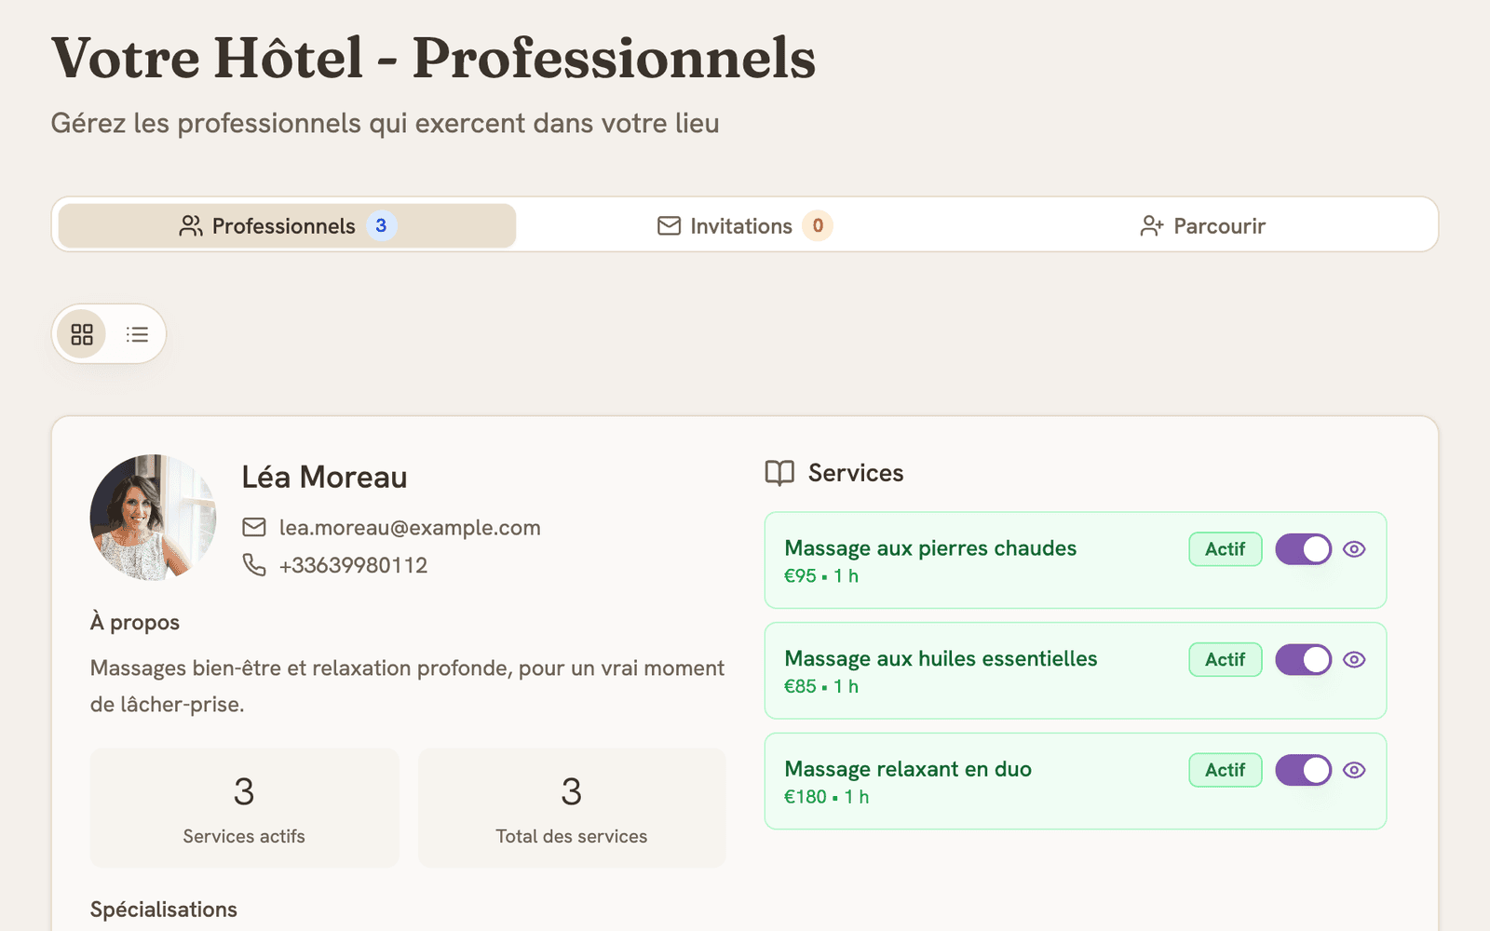Click the Actif badge for relaxant en duo
The width and height of the screenshot is (1490, 931).
pos(1225,770)
